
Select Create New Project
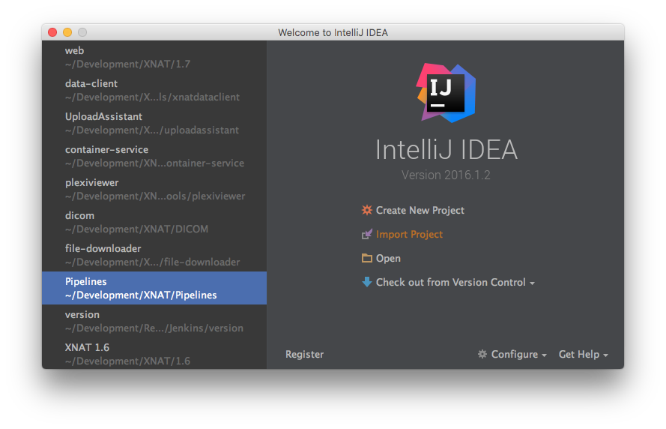coord(420,211)
